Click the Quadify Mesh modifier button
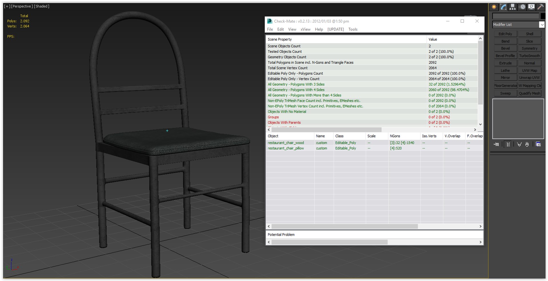 click(x=529, y=93)
